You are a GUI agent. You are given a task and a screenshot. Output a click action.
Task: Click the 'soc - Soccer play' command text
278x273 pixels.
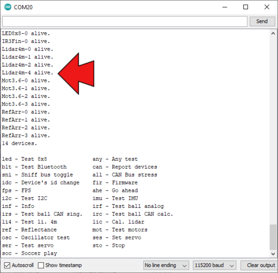coord(29,253)
